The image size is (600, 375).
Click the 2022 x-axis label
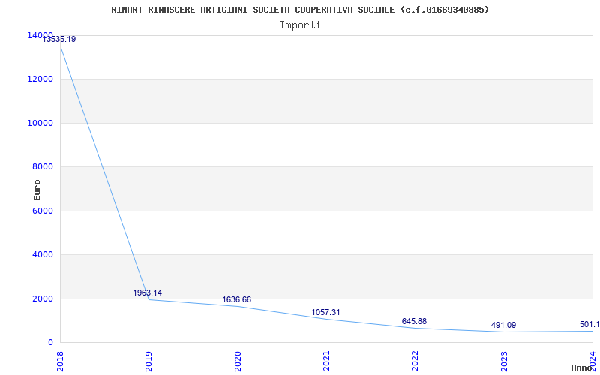click(x=415, y=361)
